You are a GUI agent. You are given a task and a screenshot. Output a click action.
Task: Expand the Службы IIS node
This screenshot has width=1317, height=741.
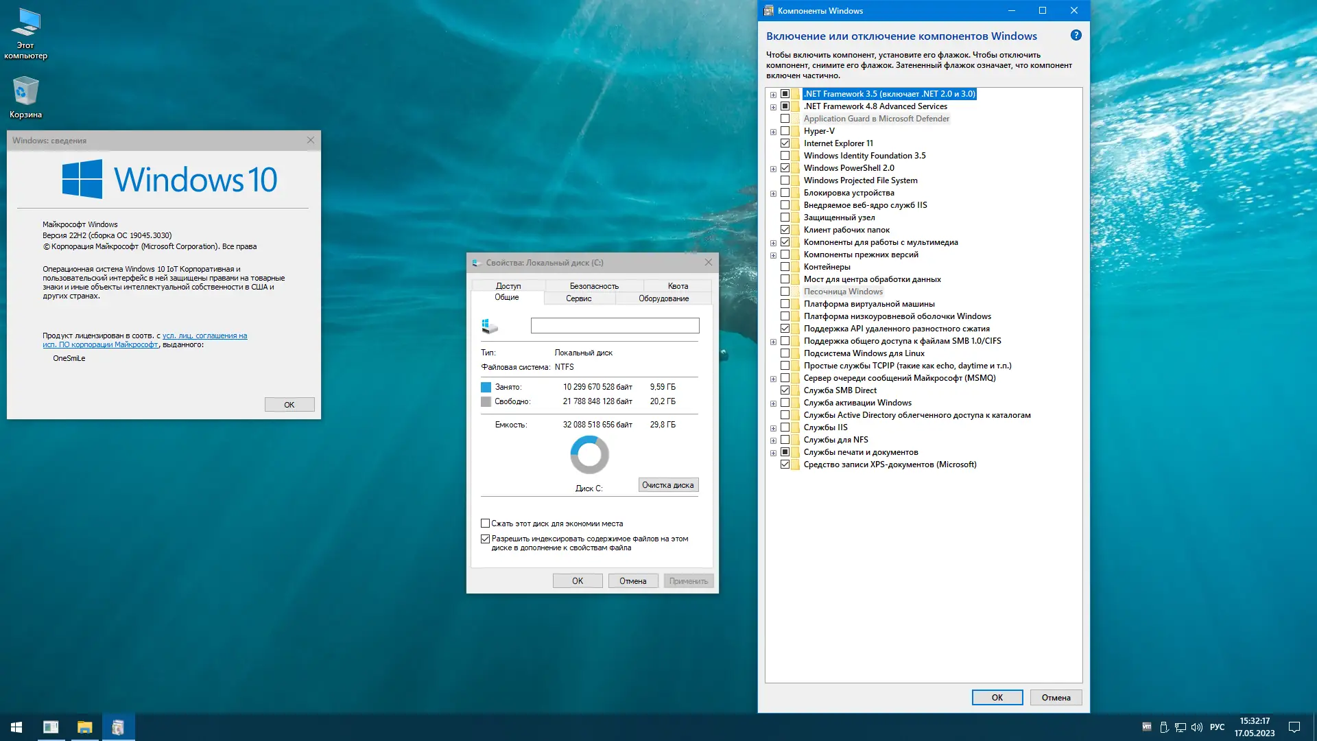pos(773,428)
